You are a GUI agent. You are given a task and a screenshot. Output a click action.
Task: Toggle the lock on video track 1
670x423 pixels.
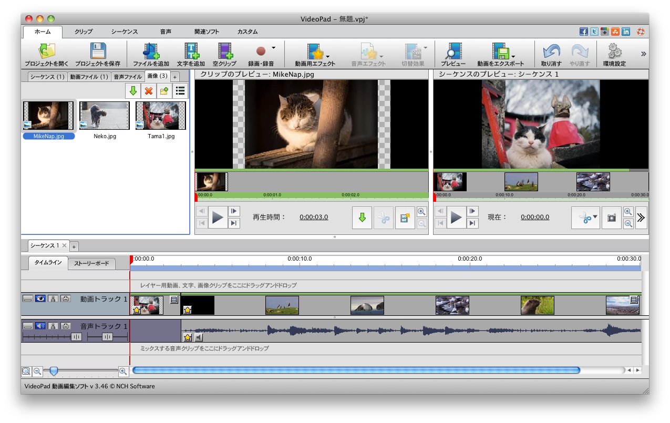point(65,298)
